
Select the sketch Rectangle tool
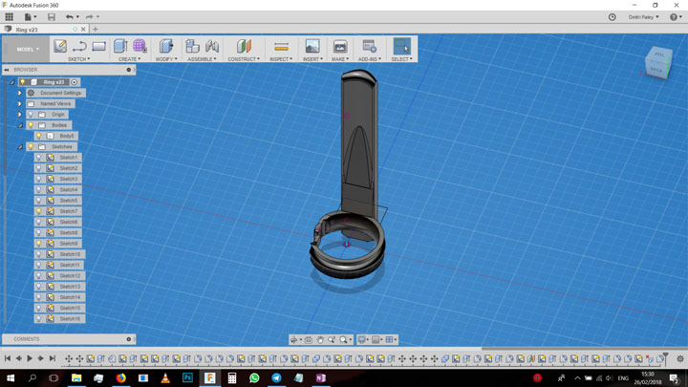point(98,46)
